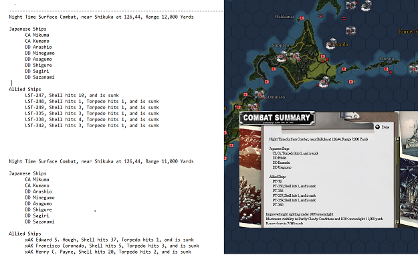This screenshot has width=418, height=257.
Task: Click the 'Range 11,000 Yards' combat heading line
Action: tap(101, 161)
